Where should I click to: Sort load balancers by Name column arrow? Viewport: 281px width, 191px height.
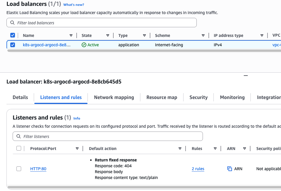point(71,35)
